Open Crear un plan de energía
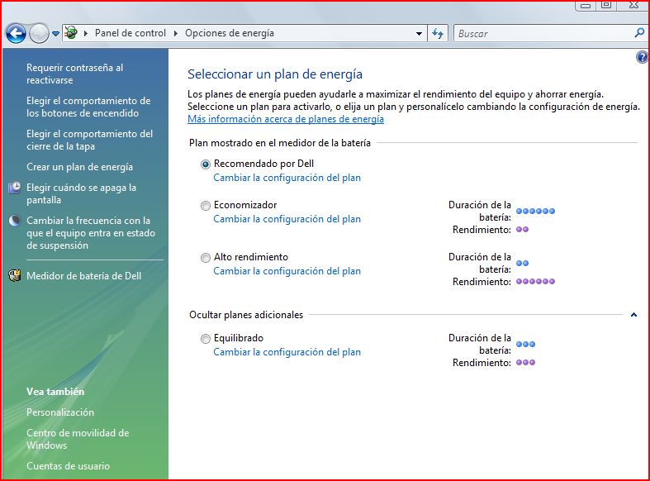This screenshot has height=481, width=650. (x=79, y=167)
